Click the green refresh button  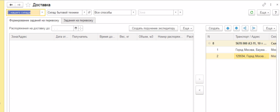tap(252, 12)
